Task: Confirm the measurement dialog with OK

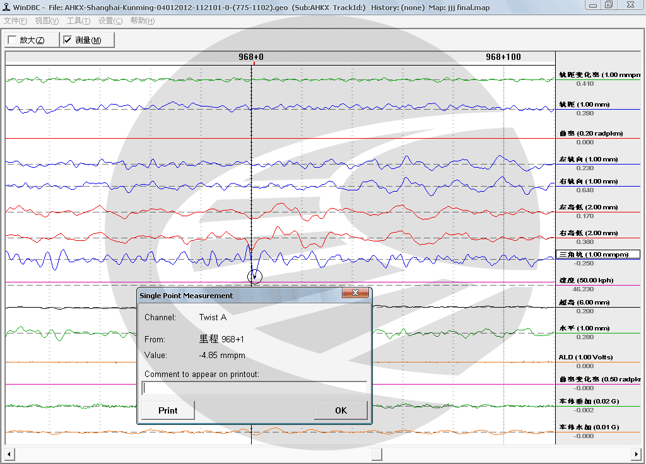Action: (x=341, y=410)
